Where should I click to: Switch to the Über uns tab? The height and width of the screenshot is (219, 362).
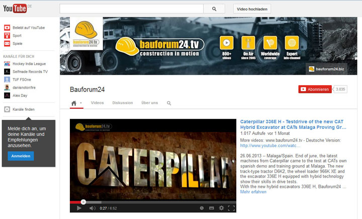coord(150,103)
